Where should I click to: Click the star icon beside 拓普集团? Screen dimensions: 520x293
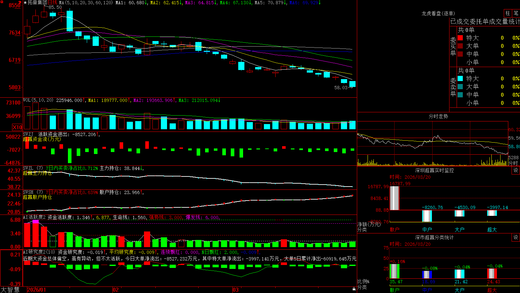(25, 3)
